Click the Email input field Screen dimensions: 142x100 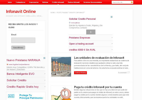click(23, 40)
